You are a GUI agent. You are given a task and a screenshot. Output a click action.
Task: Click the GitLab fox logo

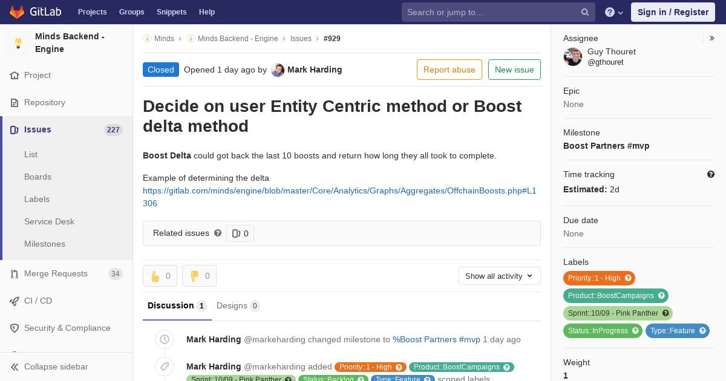click(17, 11)
